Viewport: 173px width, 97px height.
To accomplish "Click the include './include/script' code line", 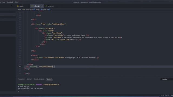I will point(41,67).
